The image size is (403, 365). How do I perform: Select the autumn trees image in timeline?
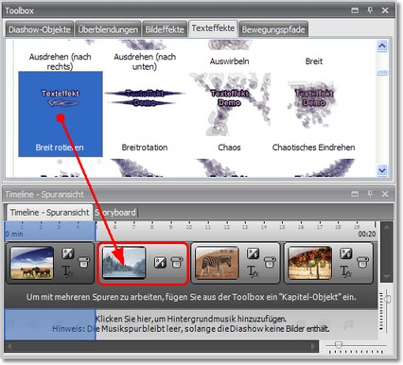pyautogui.click(x=309, y=263)
